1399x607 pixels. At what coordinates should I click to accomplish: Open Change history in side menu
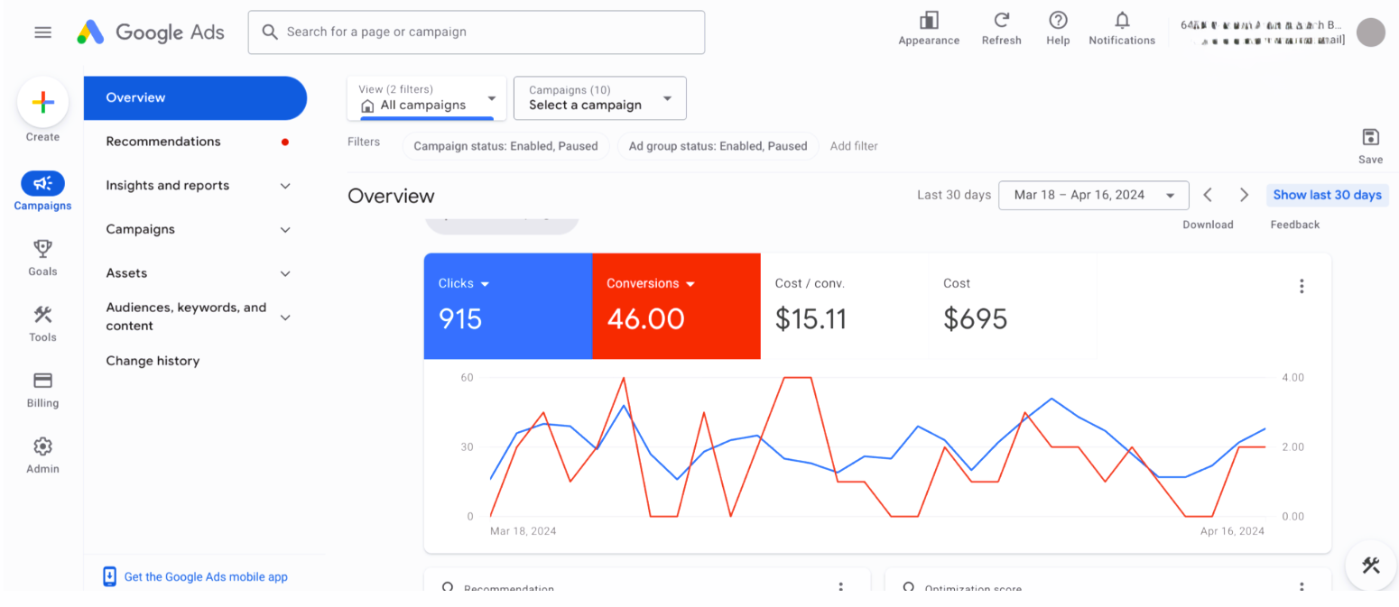(153, 361)
